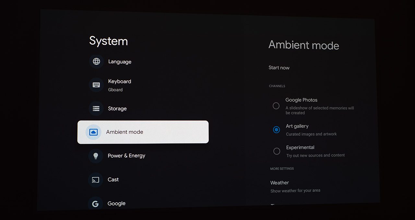Screen dimensions: 415x220
Task: Enable the Experimental channel radio button
Action: tap(277, 151)
